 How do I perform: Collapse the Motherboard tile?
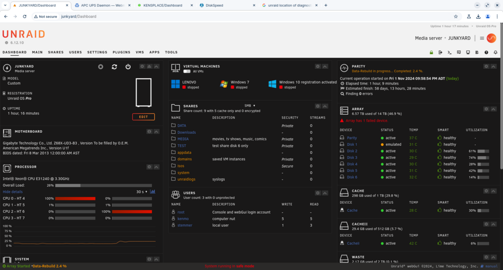[156, 131]
